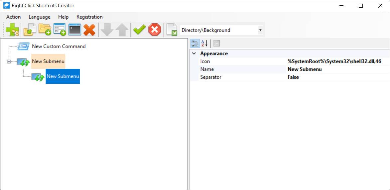
Task: Click the orange X delete icon
Action: pos(89,30)
